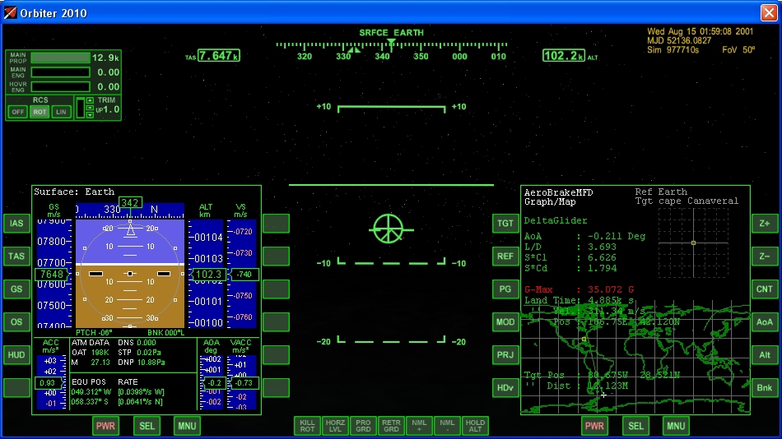Viewport: 782px width, 439px height.
Task: Activate NML+ normal autopilot
Action: point(419,425)
